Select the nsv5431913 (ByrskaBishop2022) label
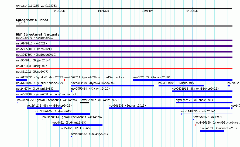 click(x=195, y=89)
